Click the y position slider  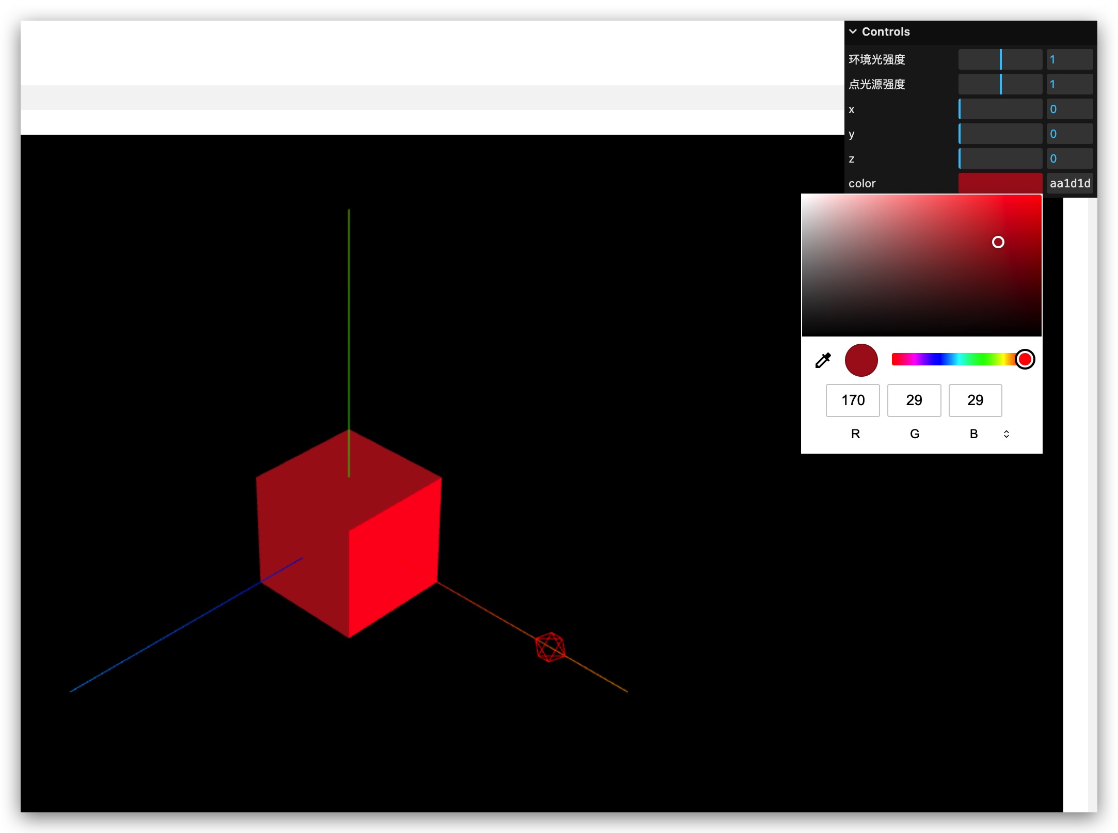[1000, 134]
